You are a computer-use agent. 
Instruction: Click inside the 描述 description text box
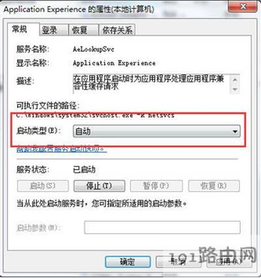coord(151,84)
